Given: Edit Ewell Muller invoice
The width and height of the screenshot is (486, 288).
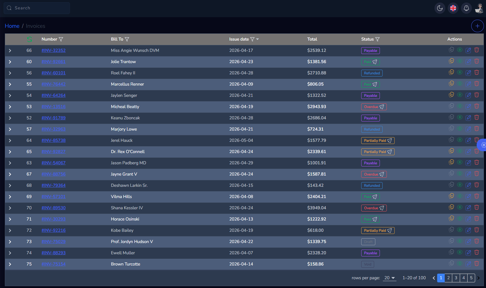Looking at the screenshot, I should [x=468, y=253].
